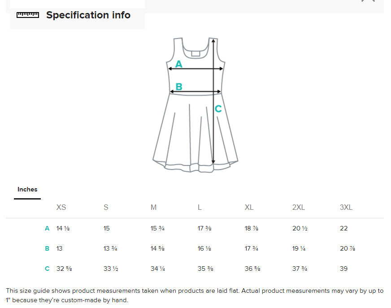Click the teal B row label in table
This screenshot has width=391, height=308.
coord(47,248)
